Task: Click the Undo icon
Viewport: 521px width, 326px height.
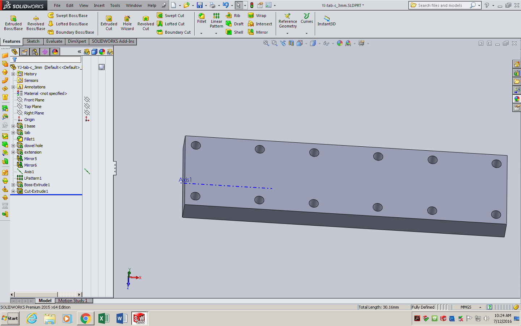Action: pyautogui.click(x=226, y=5)
